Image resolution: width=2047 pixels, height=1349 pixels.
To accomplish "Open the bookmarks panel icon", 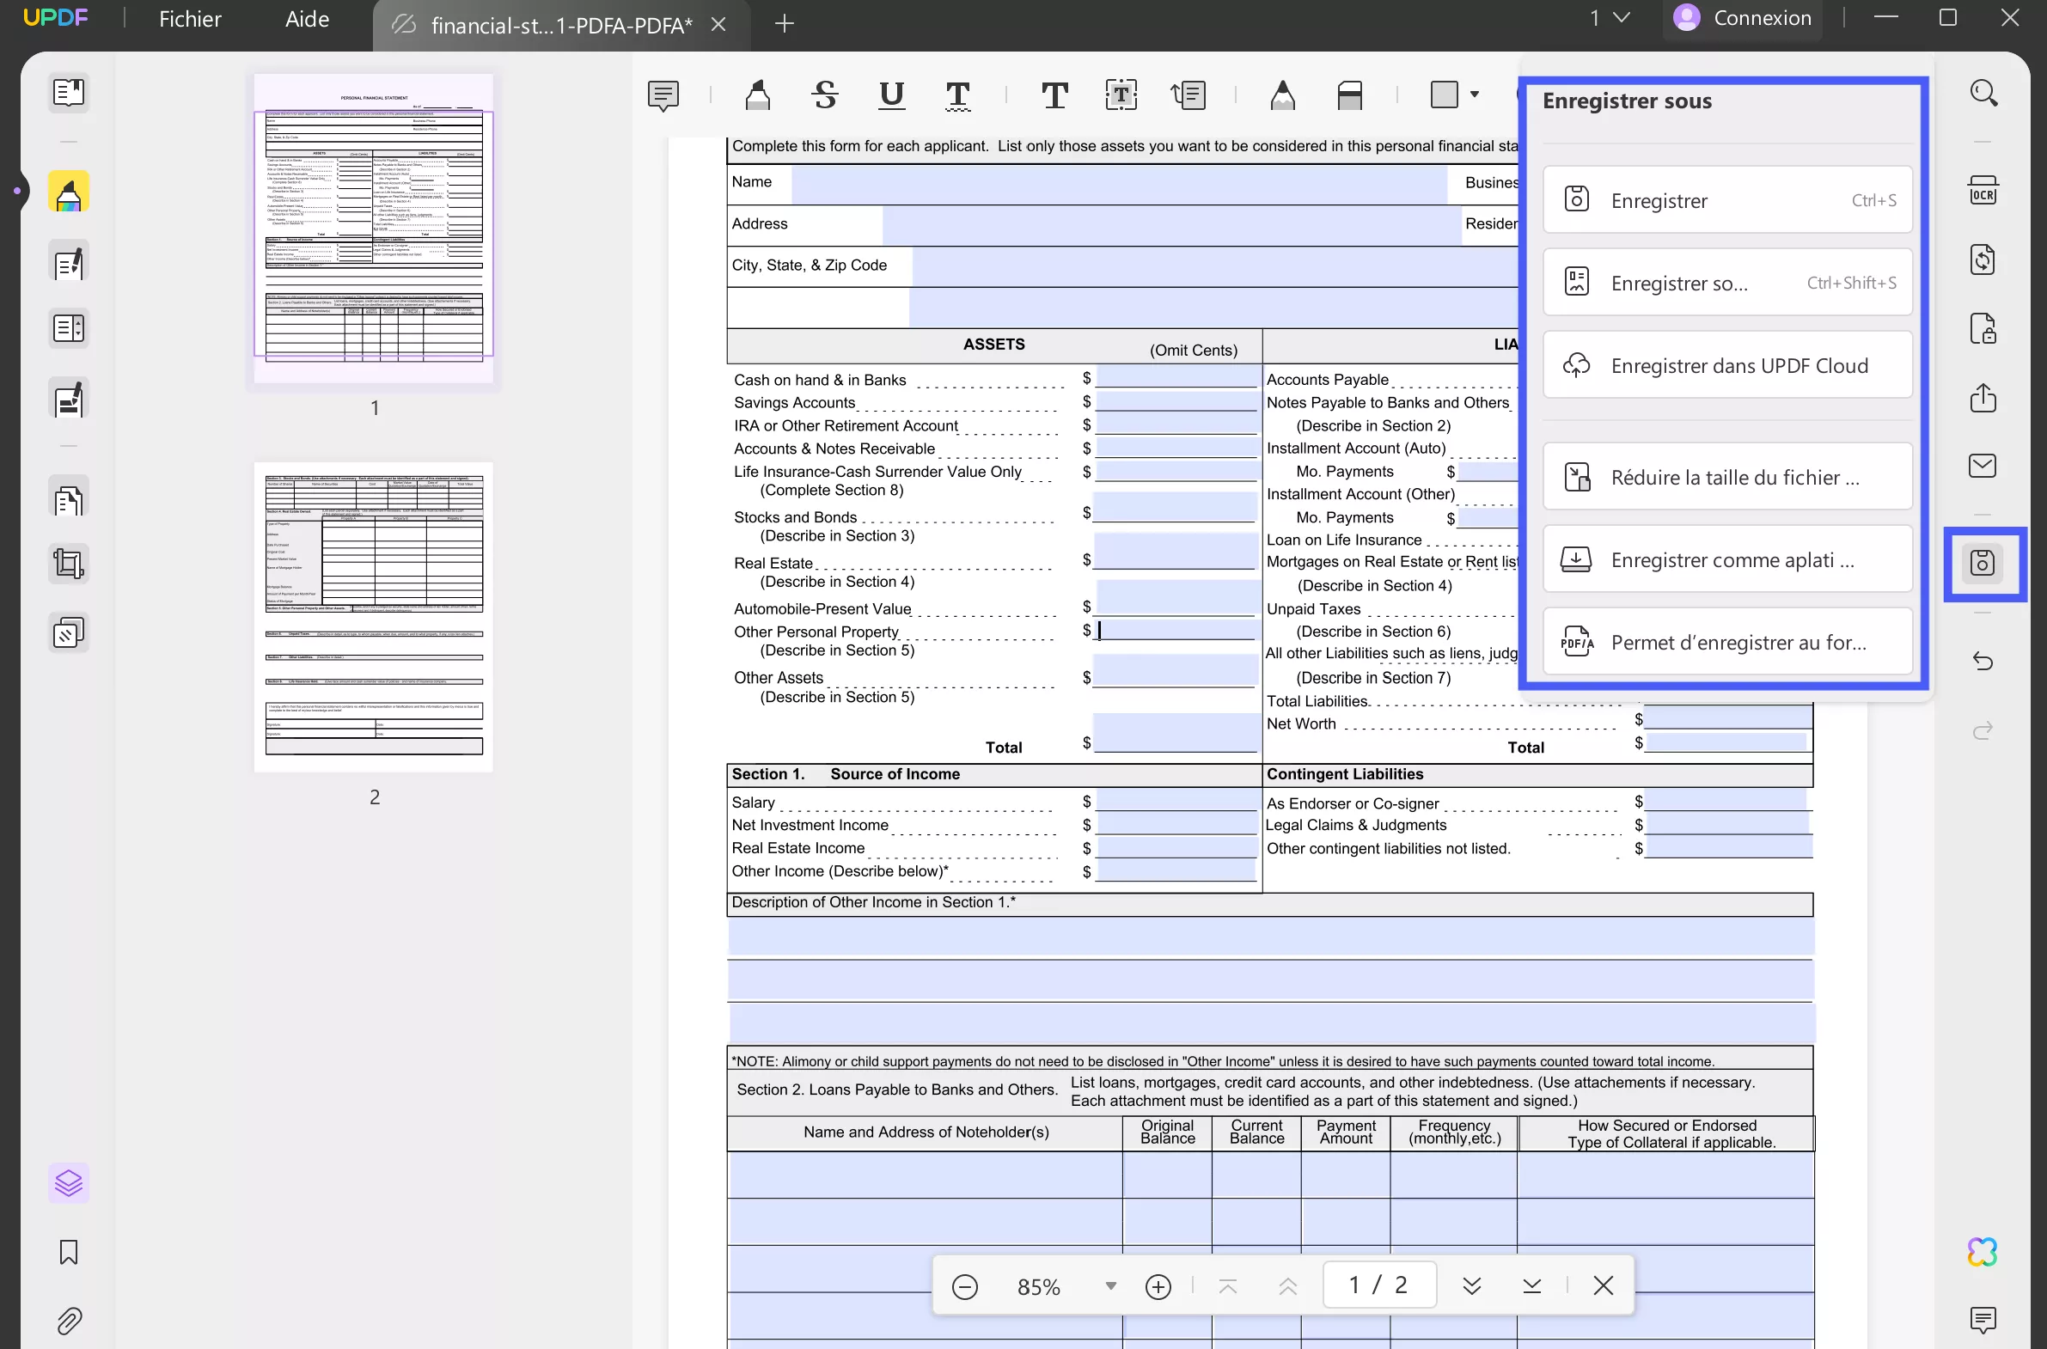I will pos(69,1252).
